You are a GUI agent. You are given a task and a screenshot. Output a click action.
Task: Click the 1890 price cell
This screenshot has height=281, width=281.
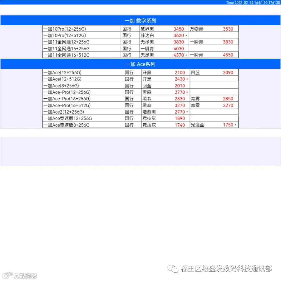coord(180,118)
